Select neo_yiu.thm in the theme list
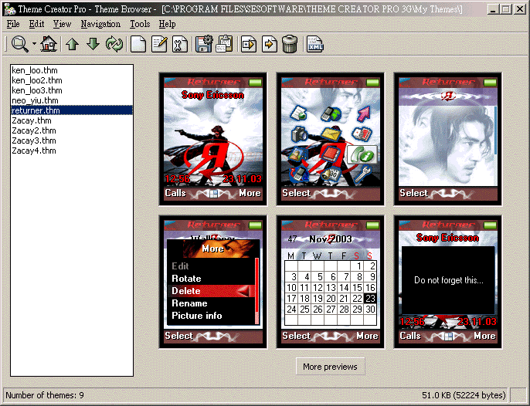The image size is (530, 406). [72, 100]
